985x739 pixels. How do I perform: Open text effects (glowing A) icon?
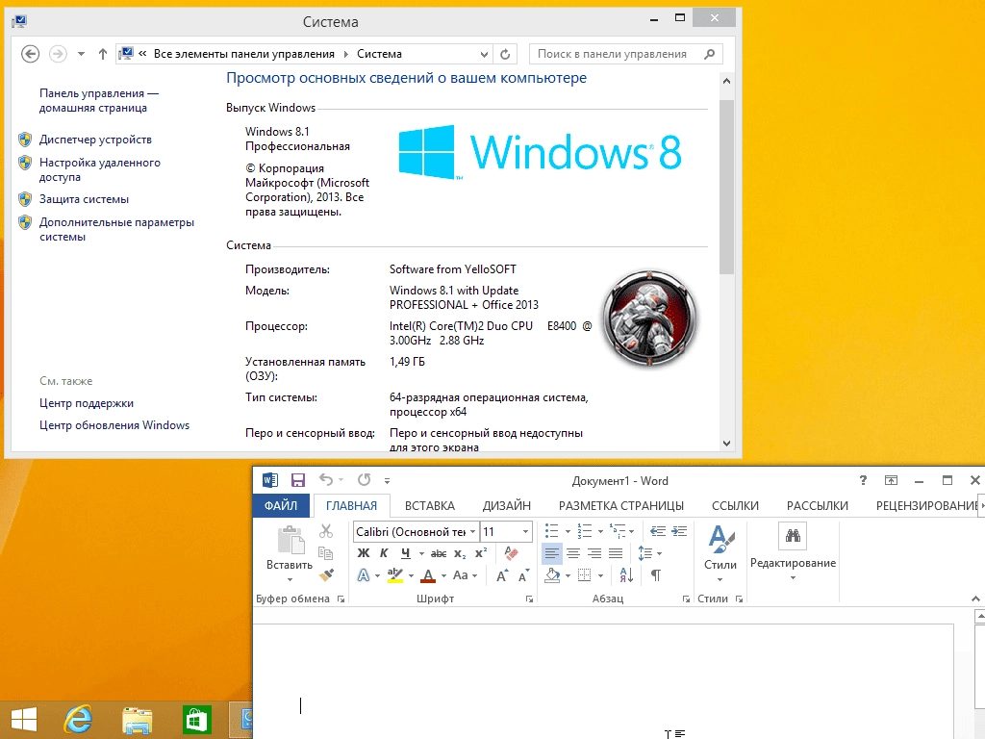tap(363, 575)
